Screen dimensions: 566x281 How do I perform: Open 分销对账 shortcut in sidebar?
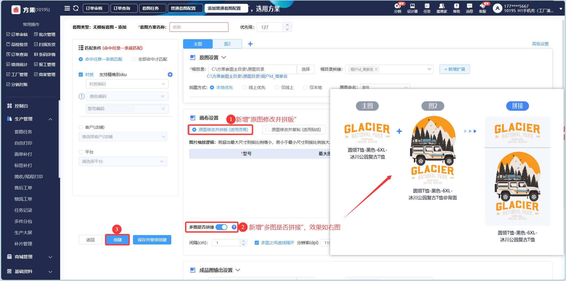click(17, 85)
